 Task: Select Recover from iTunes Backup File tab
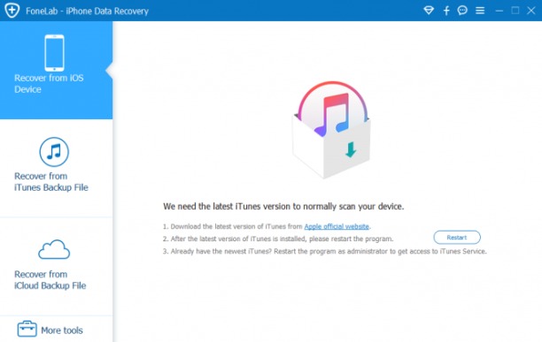point(56,168)
